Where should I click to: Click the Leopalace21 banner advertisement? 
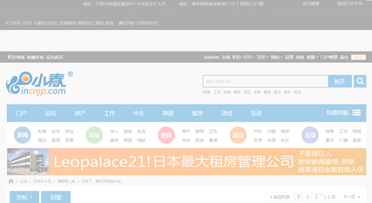187,161
